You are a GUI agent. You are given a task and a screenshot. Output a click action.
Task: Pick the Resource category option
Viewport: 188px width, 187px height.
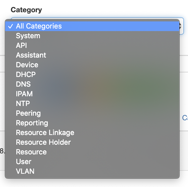[x=31, y=152]
